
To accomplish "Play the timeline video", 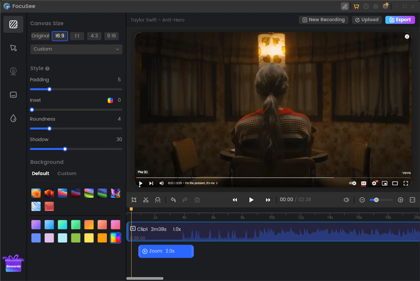I will [251, 200].
